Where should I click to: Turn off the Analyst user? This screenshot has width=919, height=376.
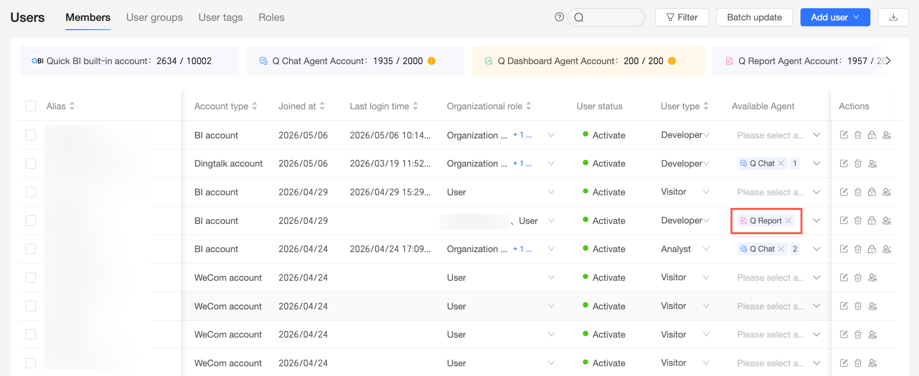point(886,249)
